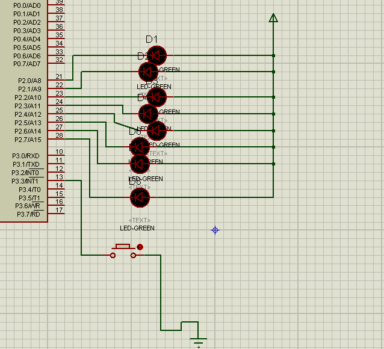This screenshot has width=384, height=349.
Task: Click the P2.1/A9 pin label
Action: pos(29,89)
